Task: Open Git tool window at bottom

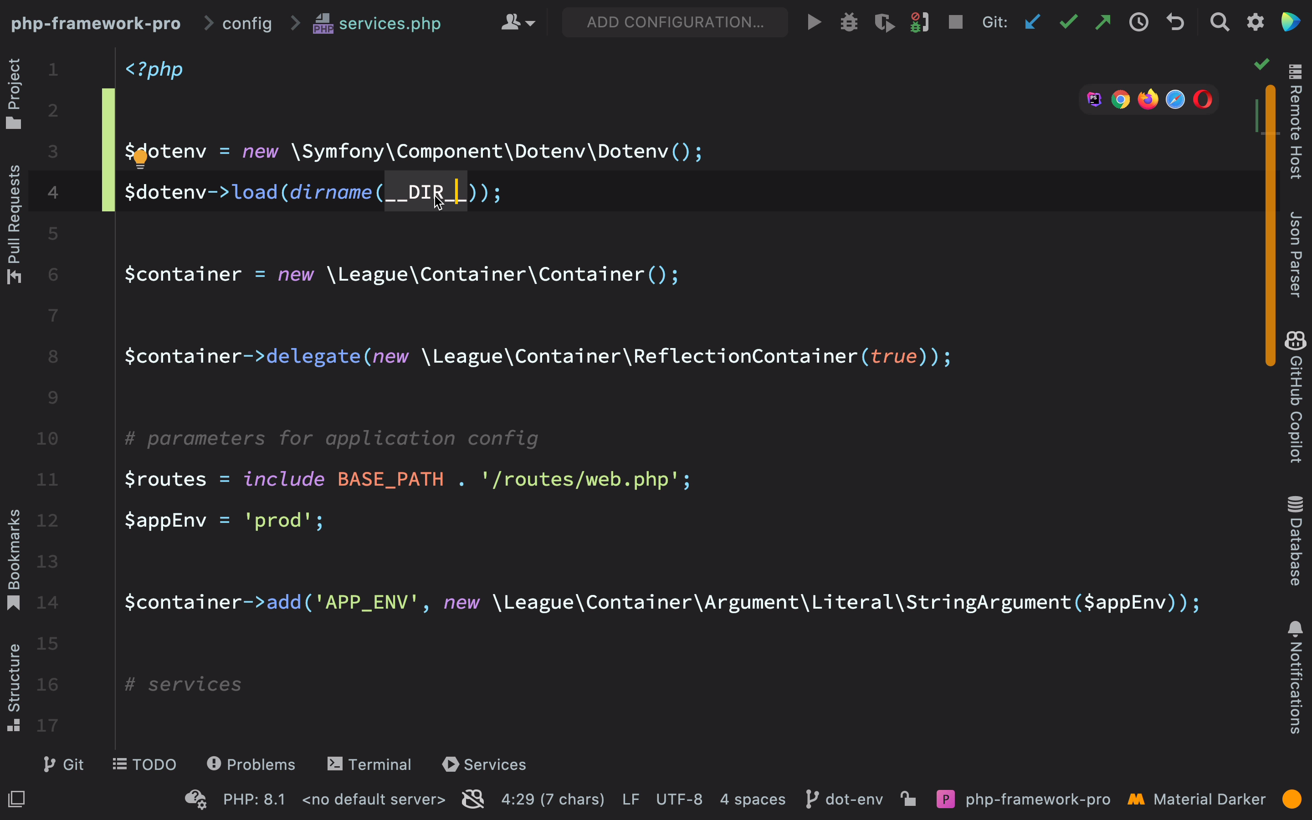Action: pos(63,764)
